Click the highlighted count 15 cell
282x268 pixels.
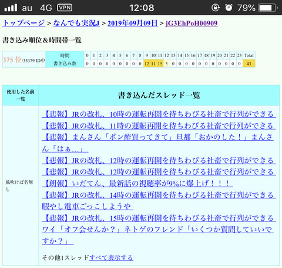(160, 64)
